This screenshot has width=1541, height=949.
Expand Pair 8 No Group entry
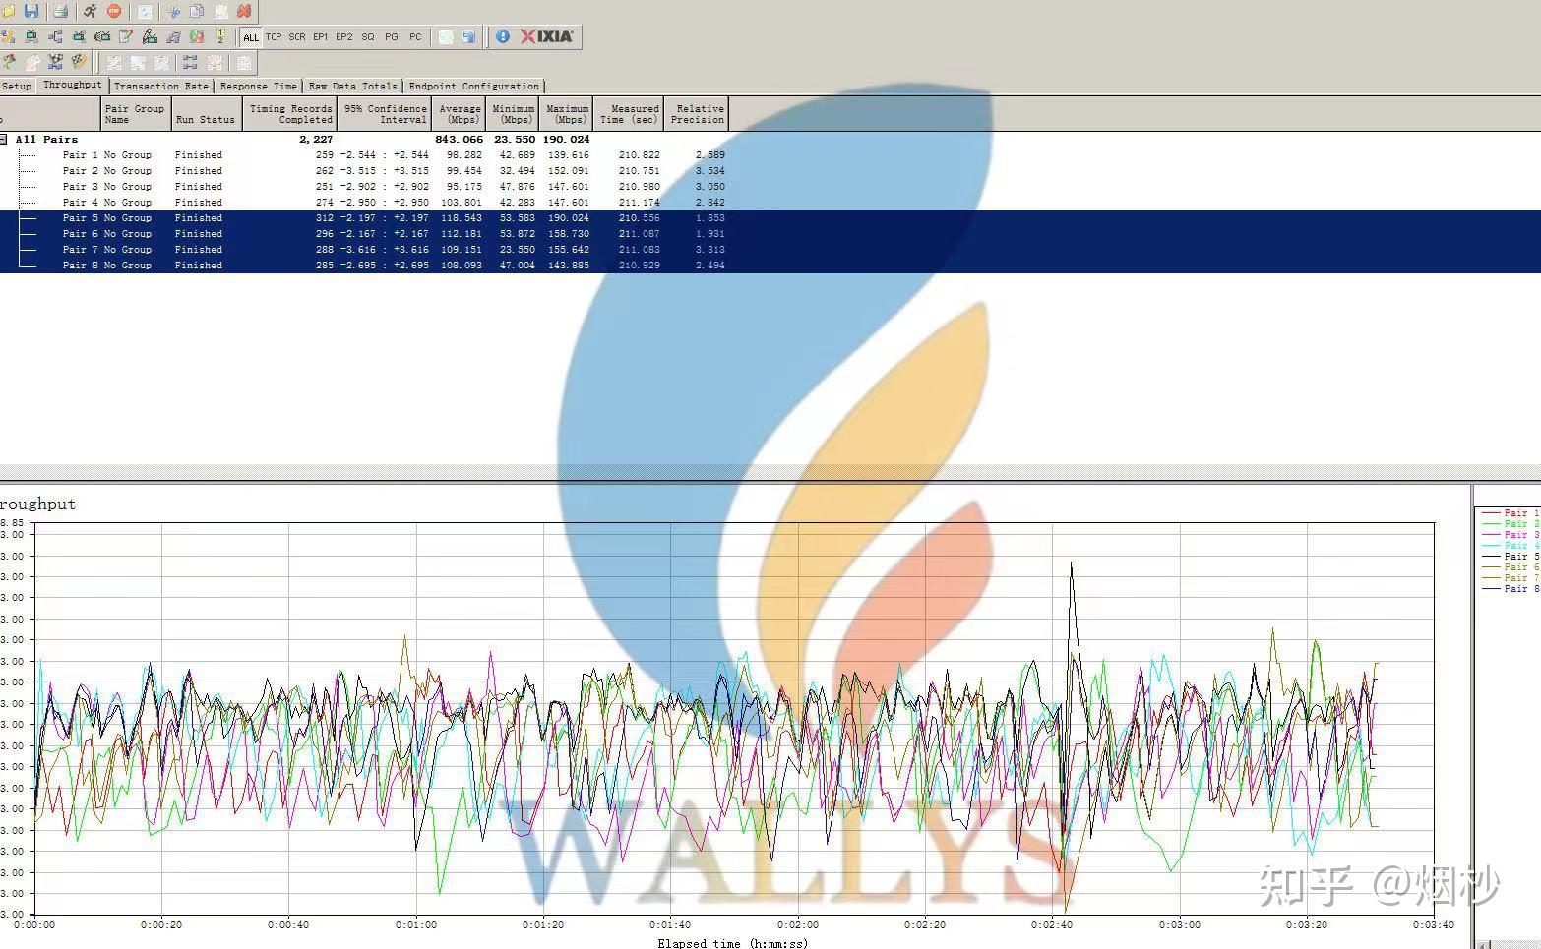[x=108, y=265]
